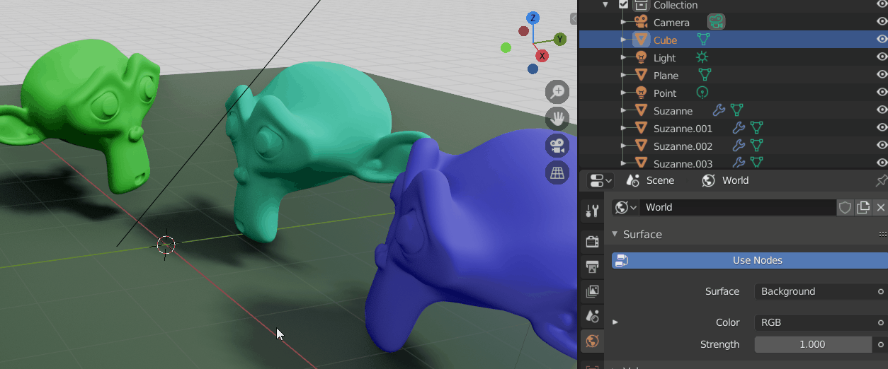Click the green Y axis on navigation gizmo
The image size is (888, 369).
559,39
